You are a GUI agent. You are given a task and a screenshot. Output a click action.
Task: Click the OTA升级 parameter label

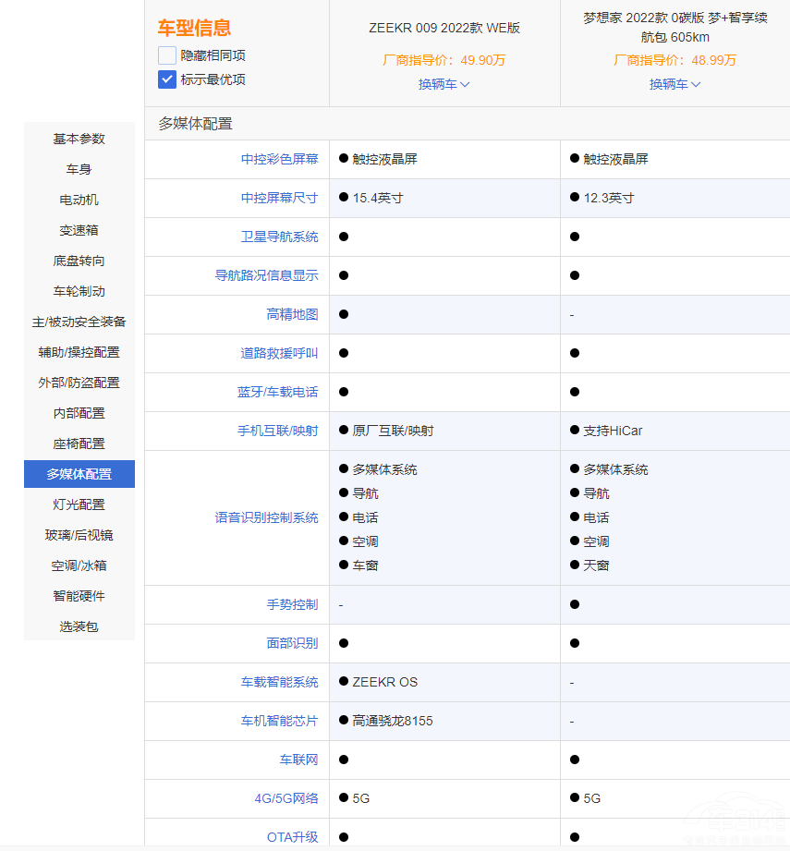click(x=292, y=837)
